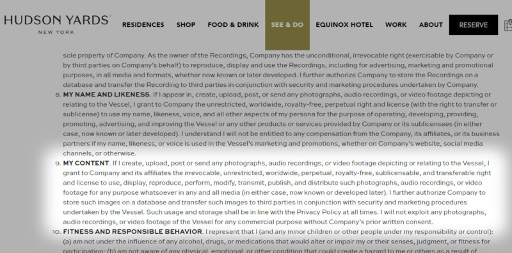The height and width of the screenshot is (253, 512).
Task: Navigate to the Work menu item
Action: [396, 25]
